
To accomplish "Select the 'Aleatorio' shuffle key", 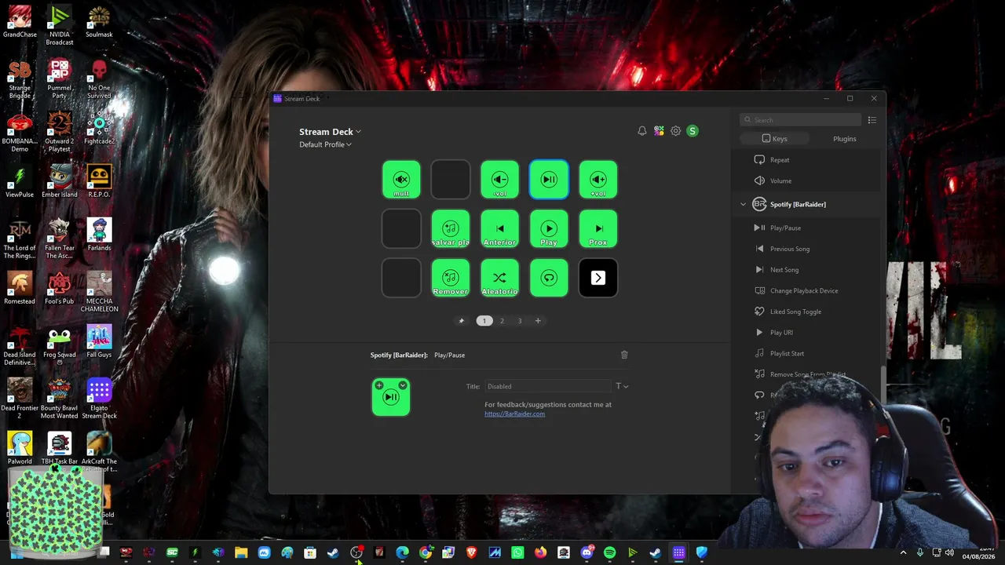I will click(499, 279).
